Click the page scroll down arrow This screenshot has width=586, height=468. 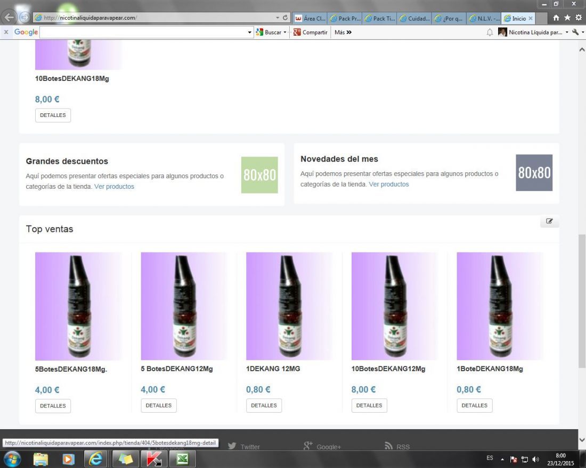tap(582, 440)
